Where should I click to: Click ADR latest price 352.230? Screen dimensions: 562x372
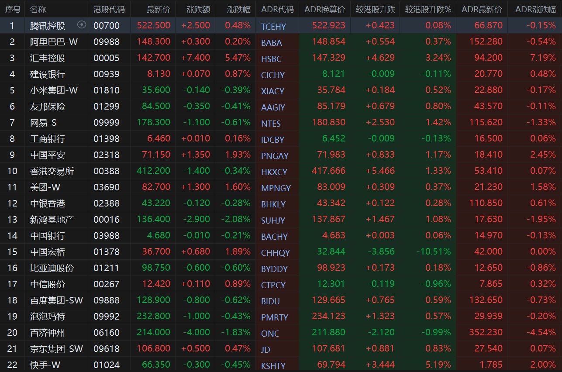tap(485, 333)
